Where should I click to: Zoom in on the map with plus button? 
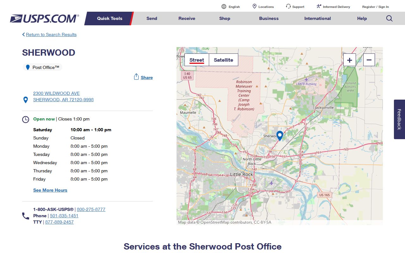[350, 60]
